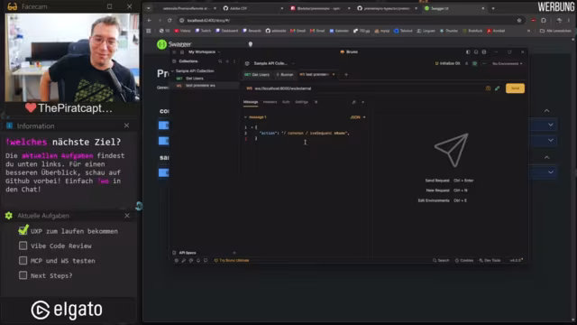Image resolution: width=577 pixels, height=325 pixels.
Task: Open the Settings section tab
Action: click(x=302, y=102)
